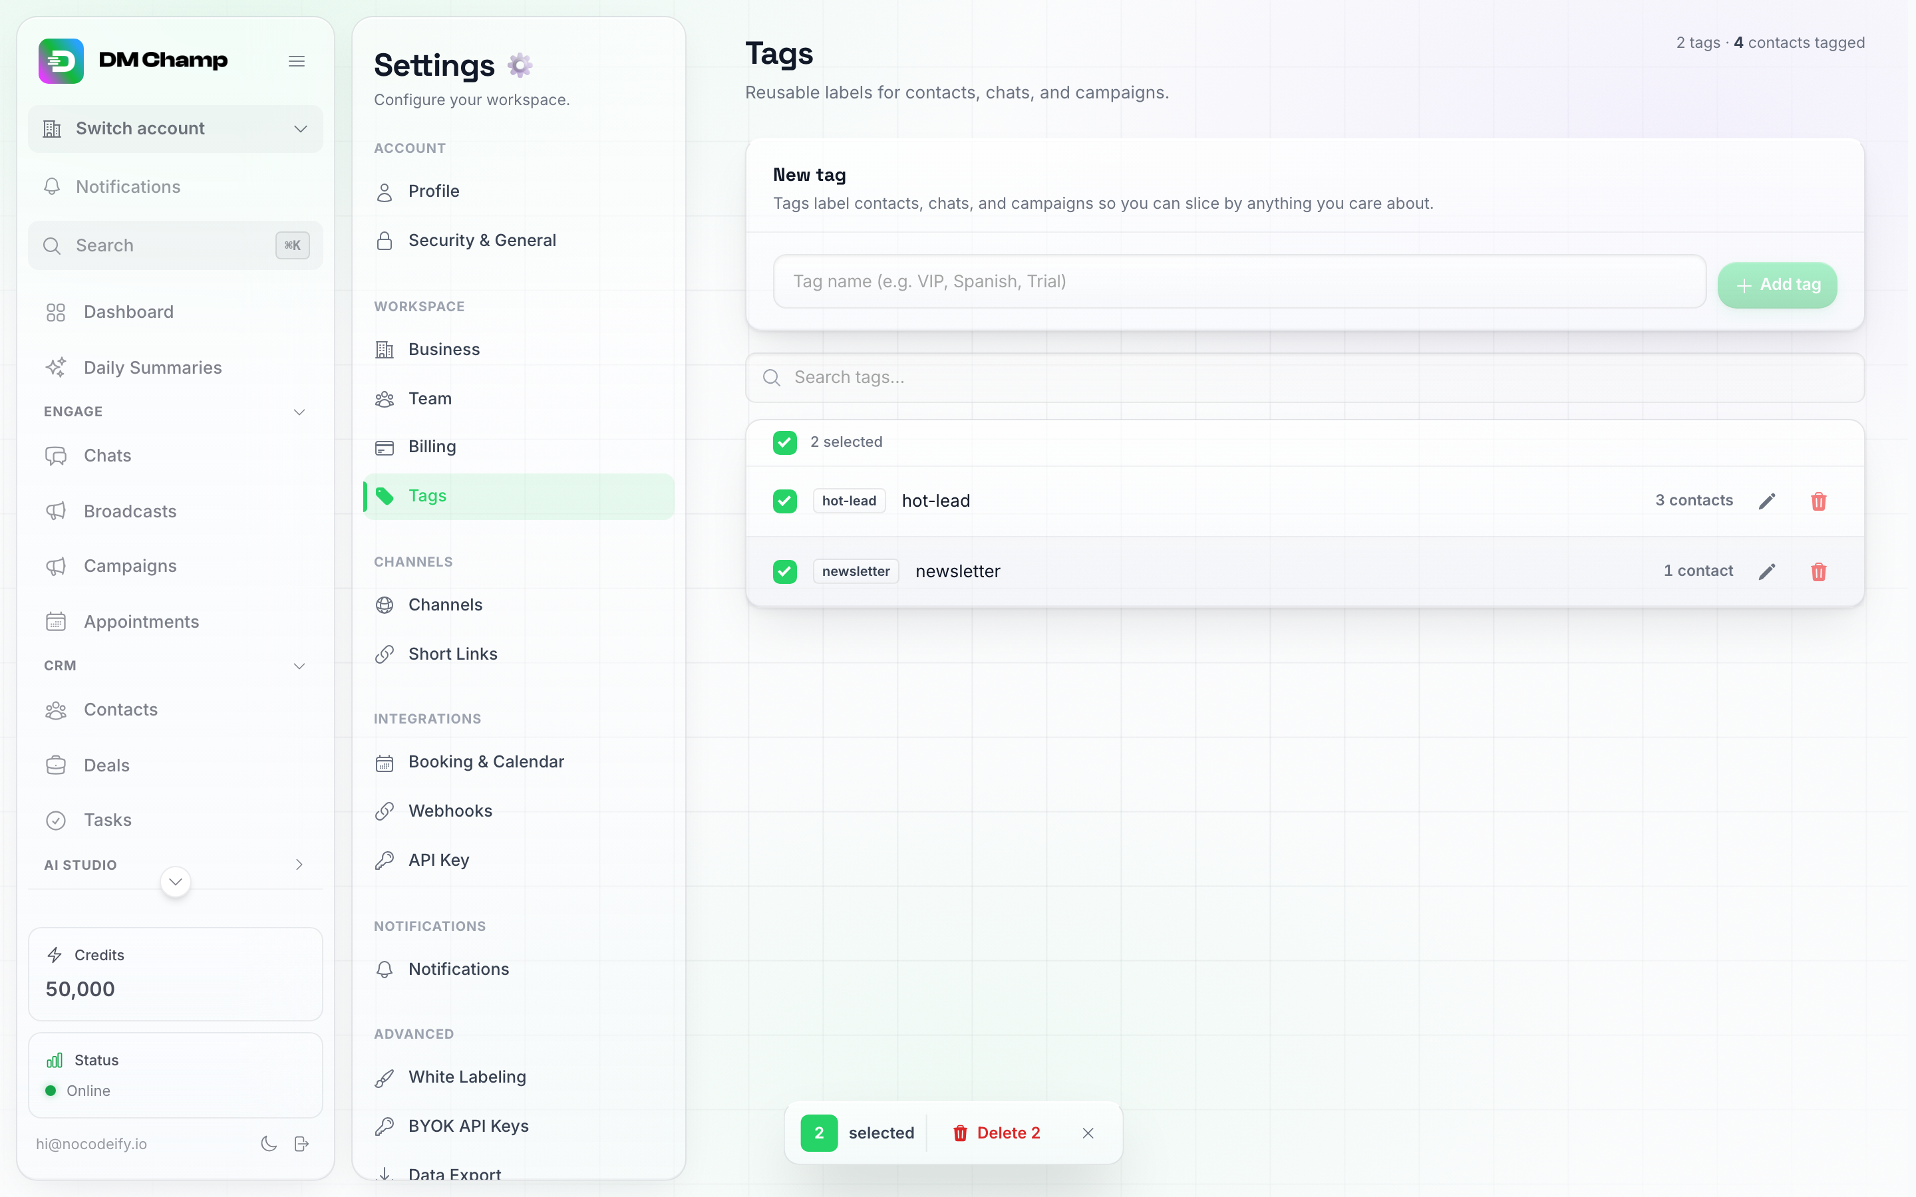Open Profile settings
Image resolution: width=1916 pixels, height=1197 pixels.
519,192
